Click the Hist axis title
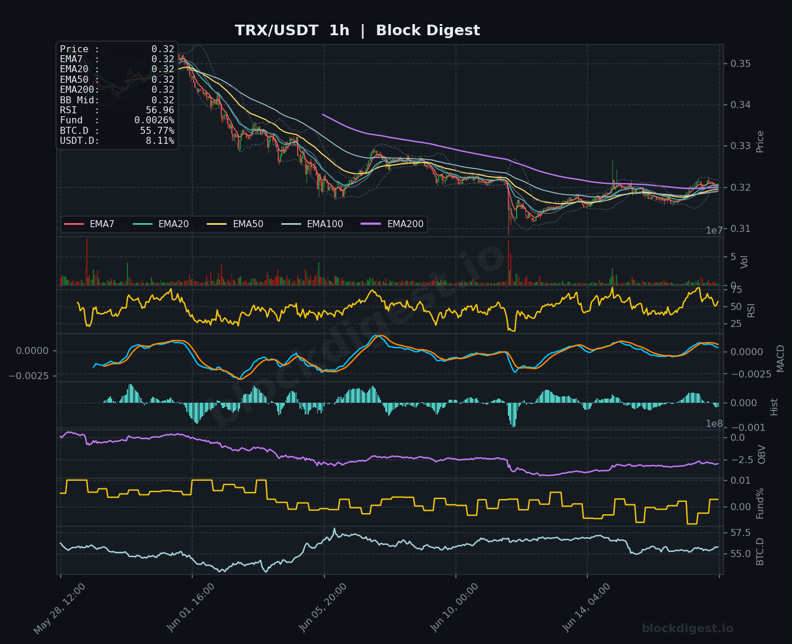The image size is (792, 644). pos(774,407)
